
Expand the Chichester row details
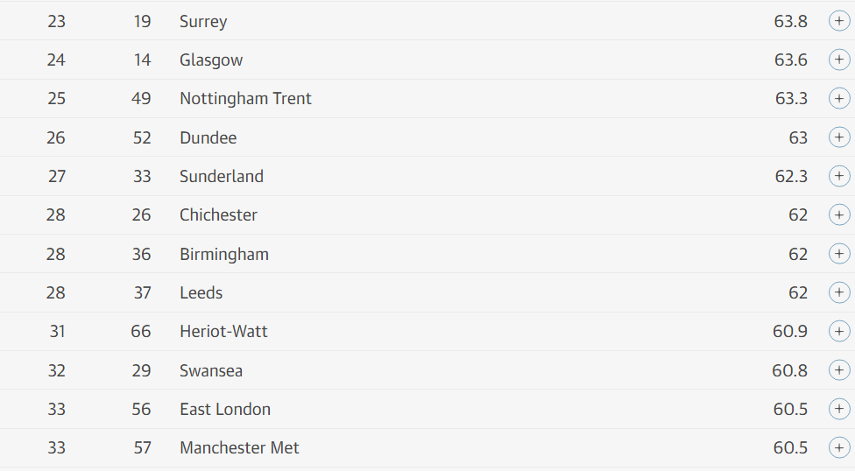pyautogui.click(x=838, y=214)
